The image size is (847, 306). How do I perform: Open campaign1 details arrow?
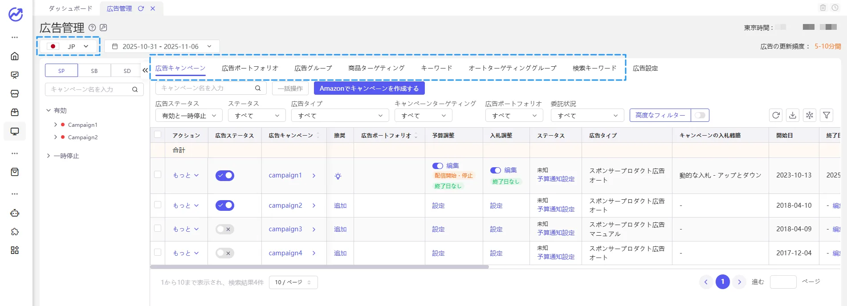point(314,176)
